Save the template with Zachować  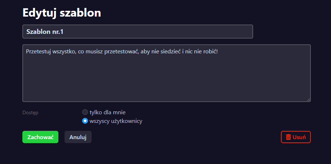(x=40, y=137)
